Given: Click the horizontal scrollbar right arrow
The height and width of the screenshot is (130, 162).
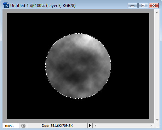Looking at the screenshot, I should point(151,126).
